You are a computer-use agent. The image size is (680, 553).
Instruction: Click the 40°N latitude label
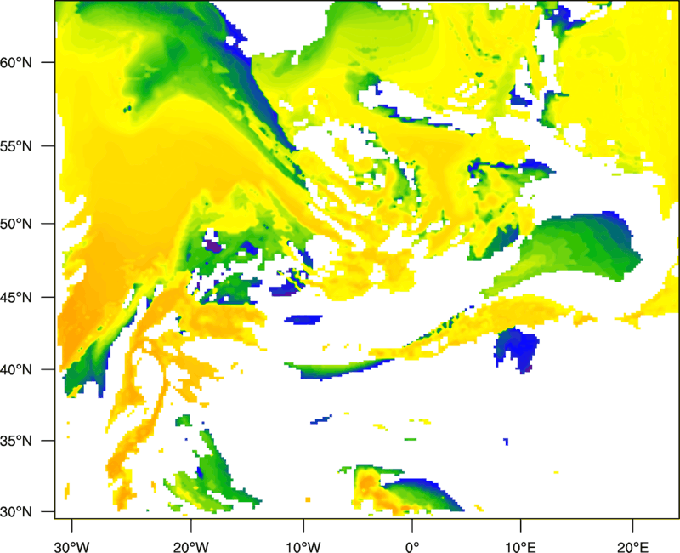click(16, 370)
